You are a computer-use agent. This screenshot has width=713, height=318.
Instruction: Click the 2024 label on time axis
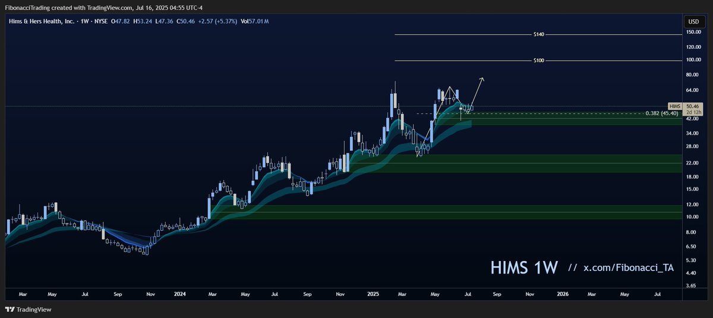(181, 294)
